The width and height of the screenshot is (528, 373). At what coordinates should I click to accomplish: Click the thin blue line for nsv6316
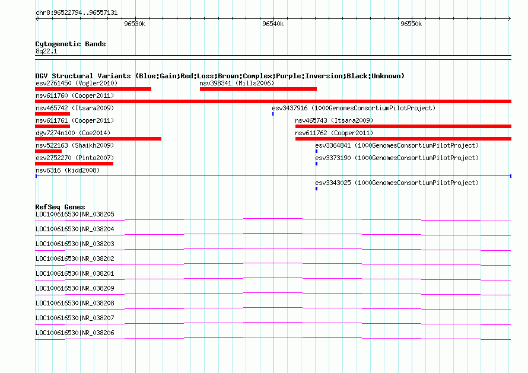click(x=273, y=176)
